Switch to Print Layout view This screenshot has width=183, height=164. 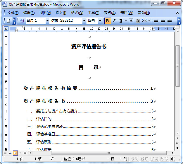pyautogui.click(x=15, y=153)
